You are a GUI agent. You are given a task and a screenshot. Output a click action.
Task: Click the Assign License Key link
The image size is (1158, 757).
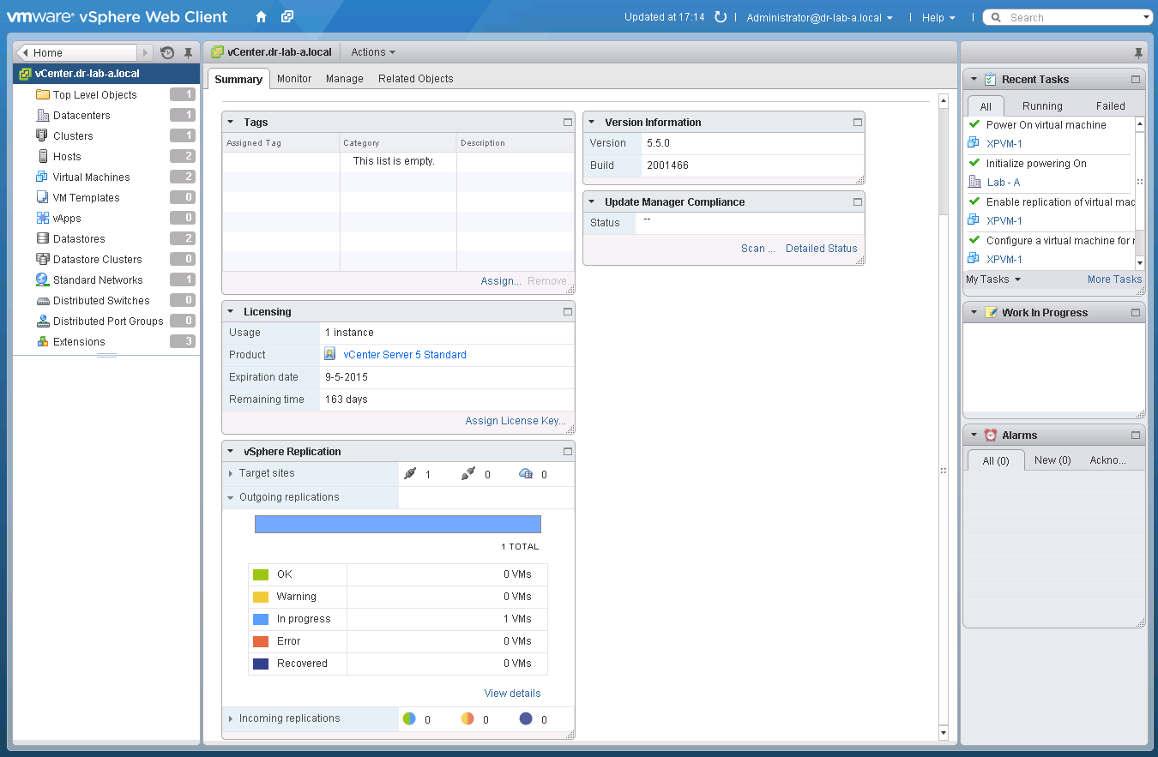pos(516,421)
